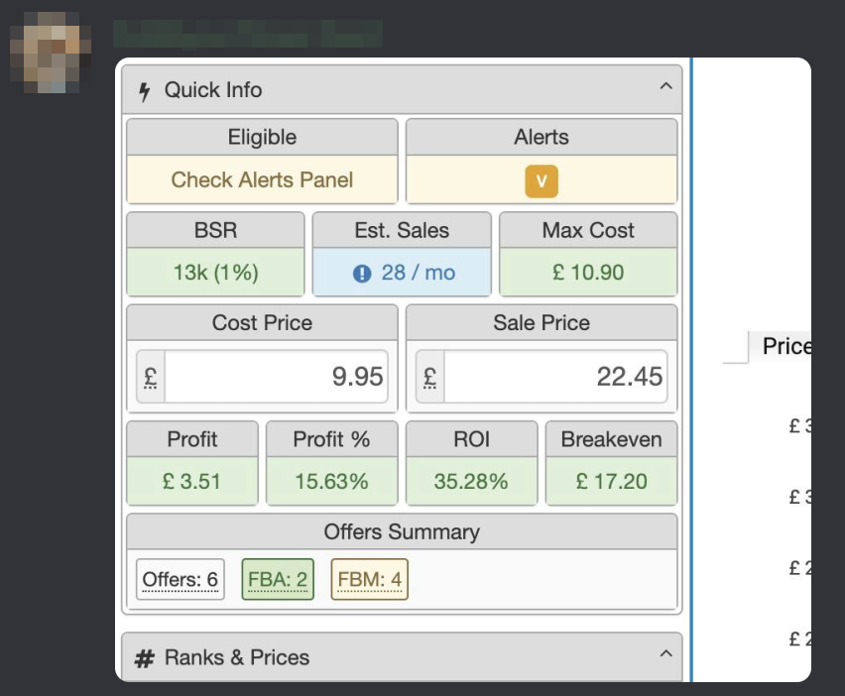Focus the Sale Price input showing 22.45
The height and width of the screenshot is (696, 845).
pyautogui.click(x=555, y=377)
